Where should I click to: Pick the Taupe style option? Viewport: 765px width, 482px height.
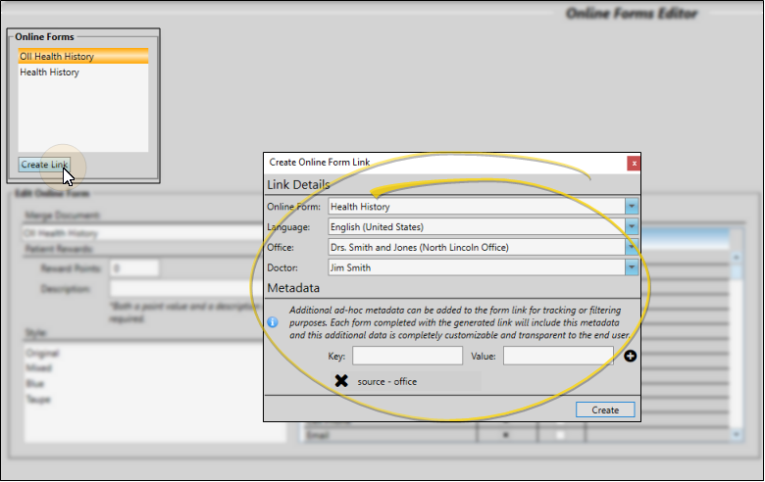[x=39, y=400]
